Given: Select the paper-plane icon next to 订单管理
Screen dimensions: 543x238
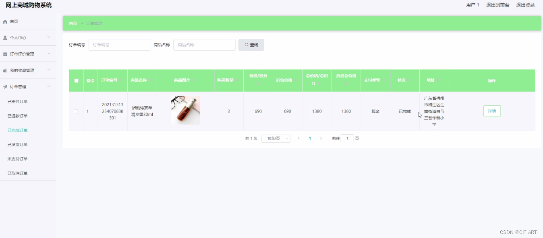Looking at the screenshot, I should click(x=5, y=86).
